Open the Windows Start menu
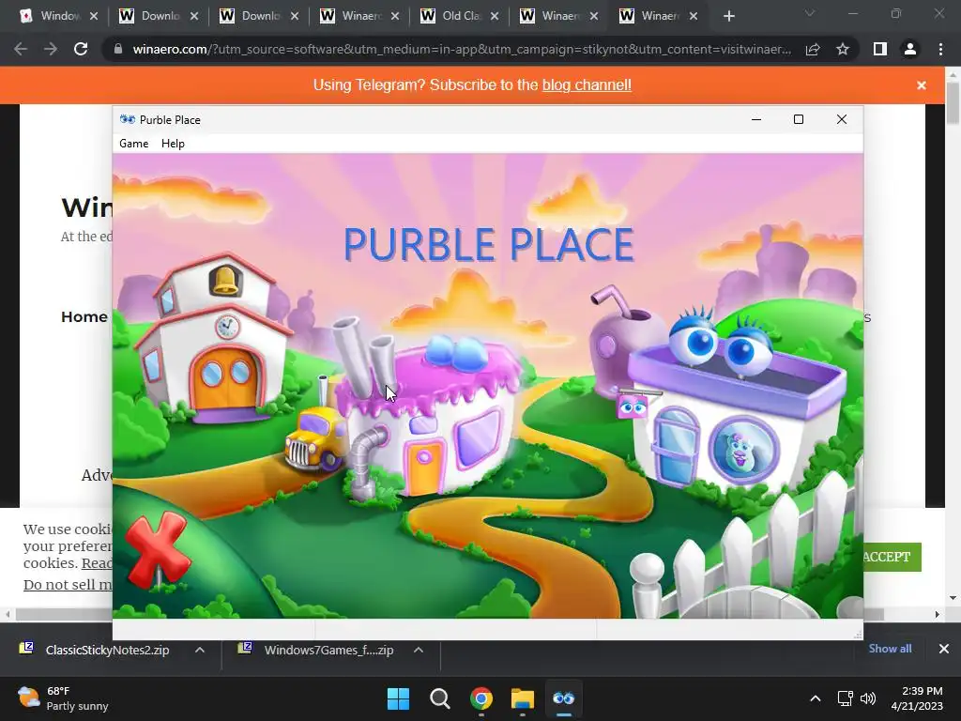Viewport: 961px width, 721px height. [398, 698]
